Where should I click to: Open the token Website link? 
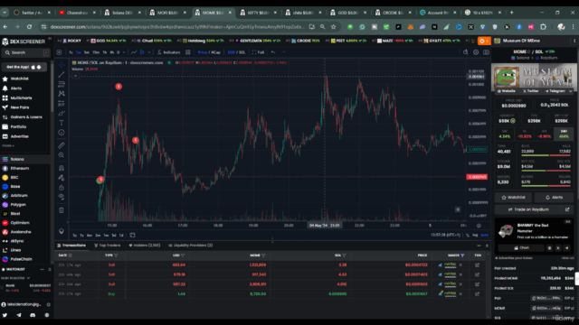[x=507, y=91]
